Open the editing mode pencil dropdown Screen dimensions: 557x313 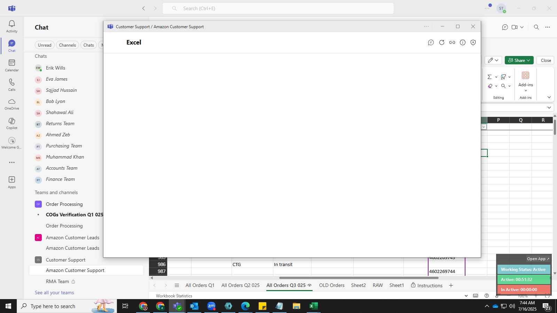(x=493, y=60)
